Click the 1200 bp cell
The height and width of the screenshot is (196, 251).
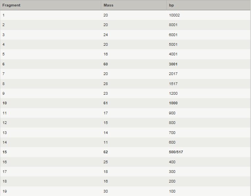pos(173,93)
